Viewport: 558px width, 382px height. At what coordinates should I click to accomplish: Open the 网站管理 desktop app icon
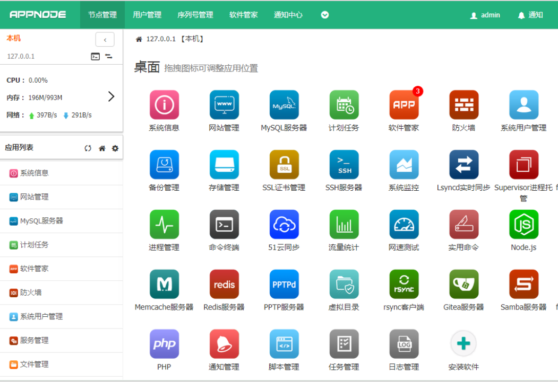point(224,105)
